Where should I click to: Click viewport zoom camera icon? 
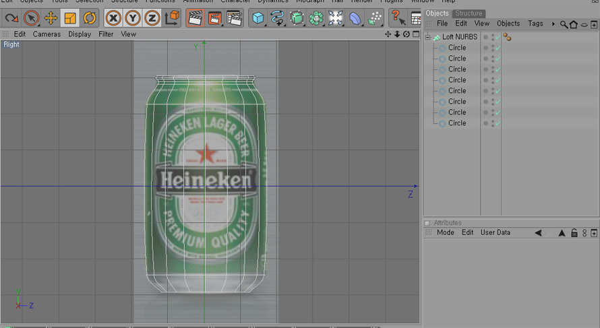pos(397,34)
